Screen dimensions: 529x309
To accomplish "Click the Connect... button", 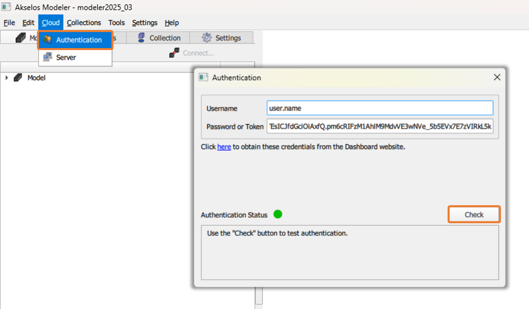I will tap(192, 53).
